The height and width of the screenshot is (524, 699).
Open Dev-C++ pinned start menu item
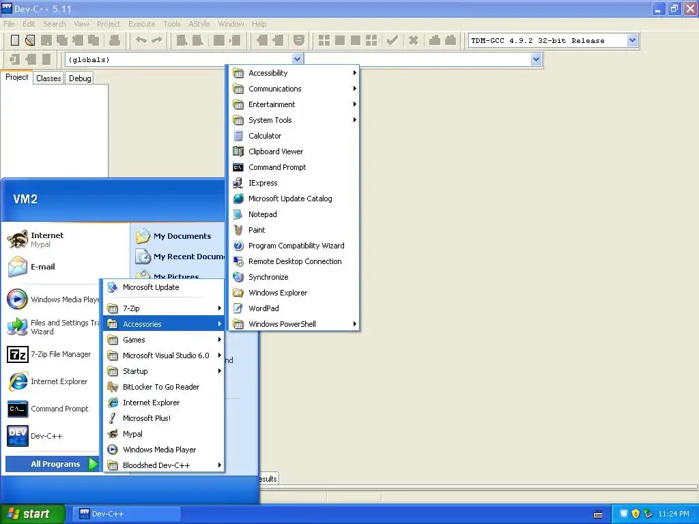pyautogui.click(x=52, y=436)
